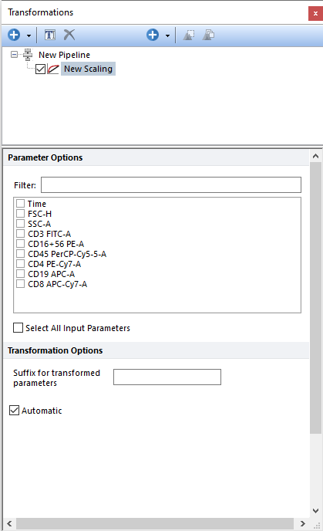
Task: Click the rename text icon in toolbar
Action: click(50, 35)
